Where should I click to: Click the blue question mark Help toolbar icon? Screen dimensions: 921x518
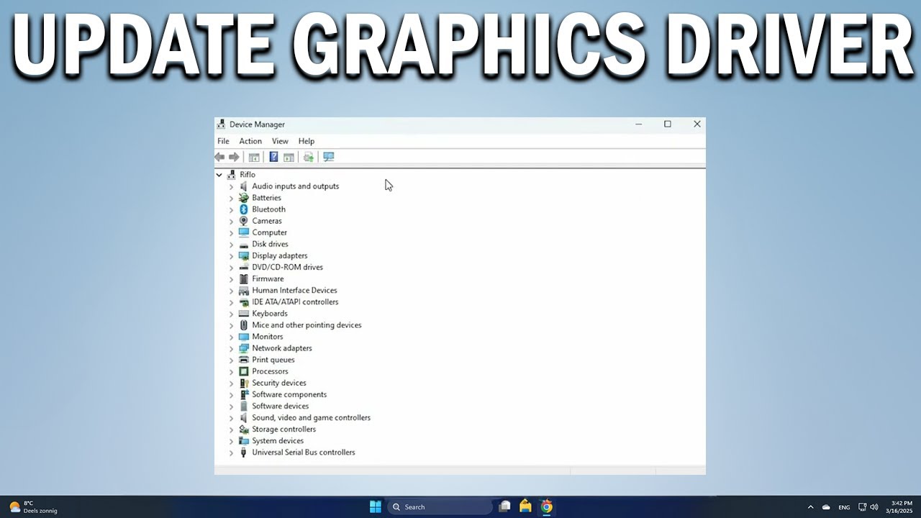pyautogui.click(x=273, y=157)
